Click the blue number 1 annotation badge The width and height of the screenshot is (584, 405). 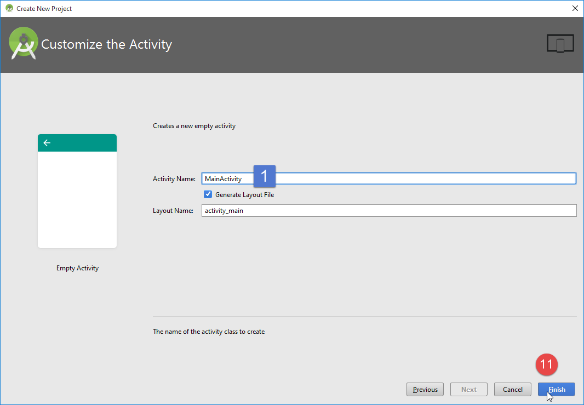click(264, 176)
